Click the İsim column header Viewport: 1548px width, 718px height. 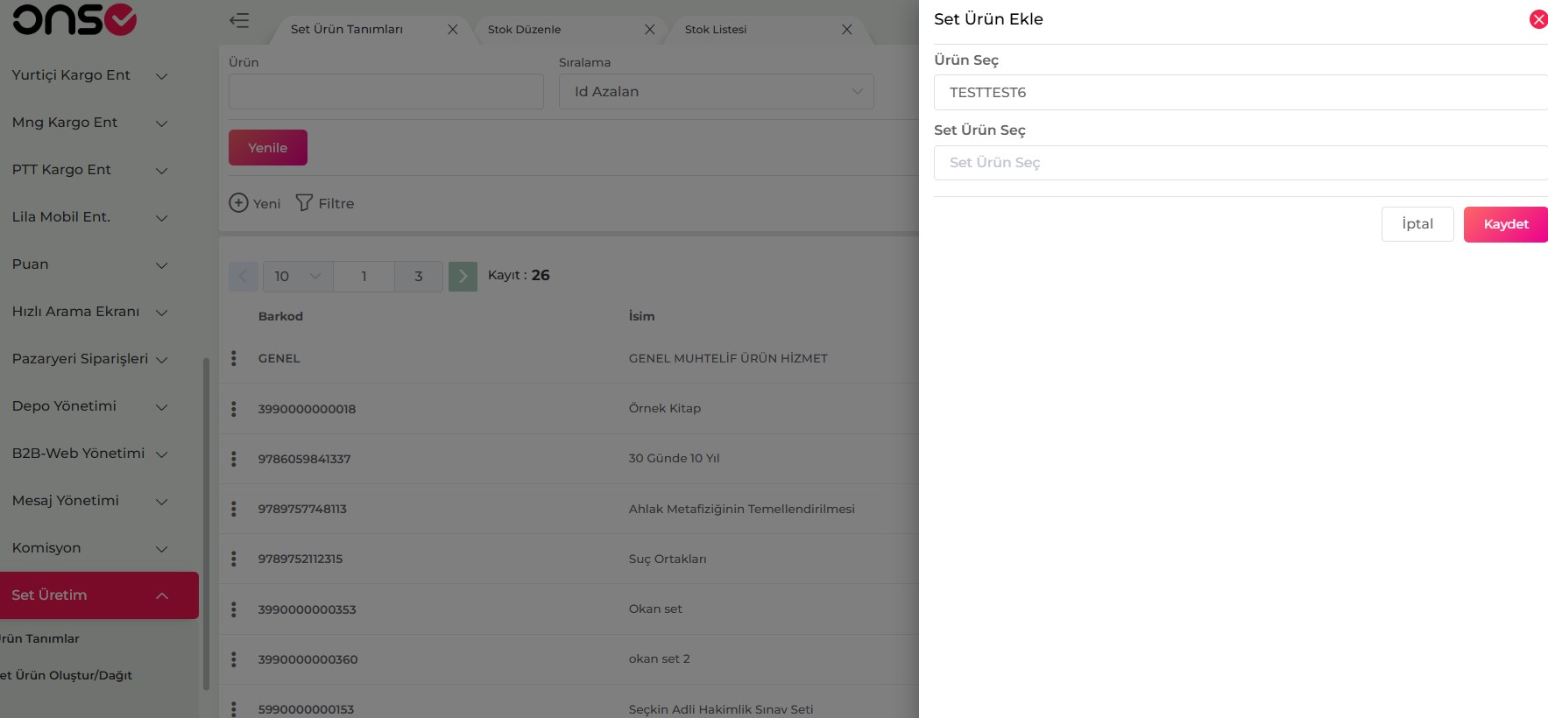coord(641,316)
